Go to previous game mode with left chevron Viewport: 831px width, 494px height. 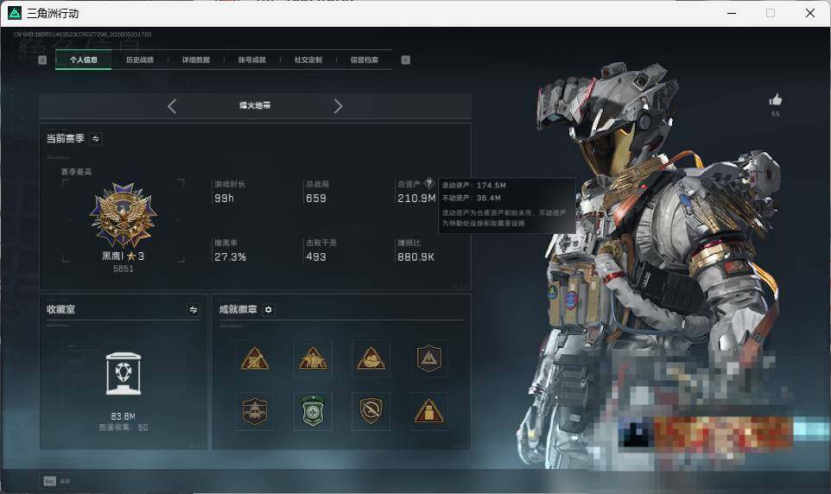tap(172, 106)
